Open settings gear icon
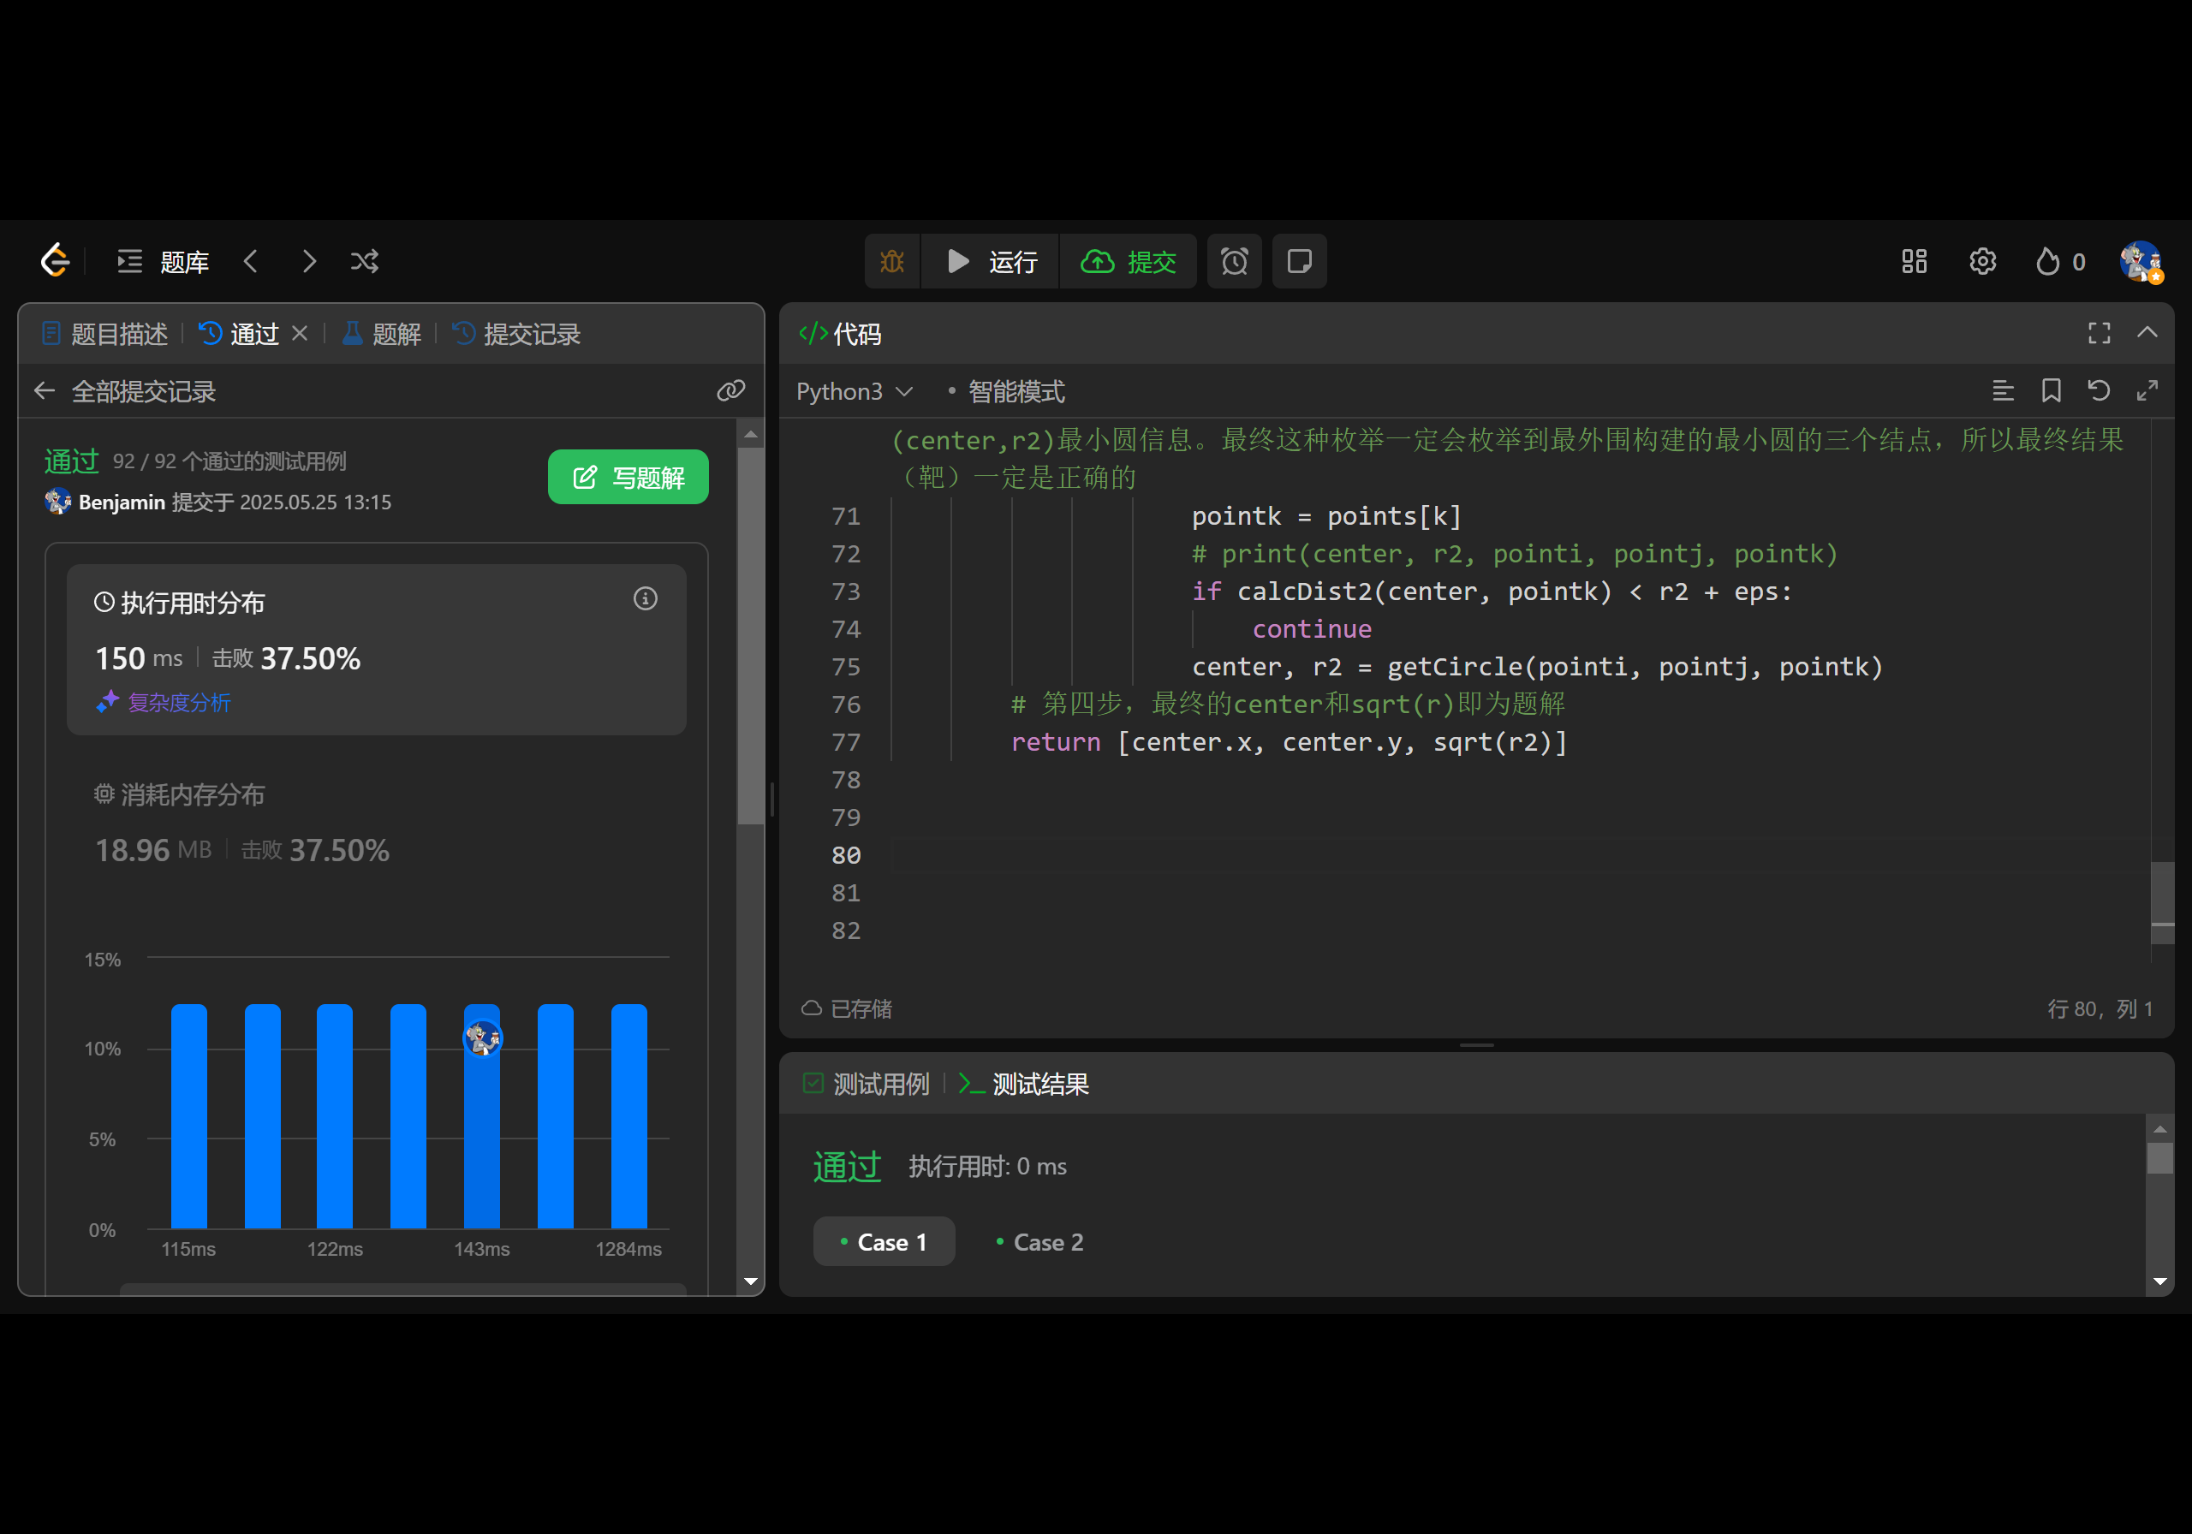This screenshot has width=2192, height=1534. 1982,262
